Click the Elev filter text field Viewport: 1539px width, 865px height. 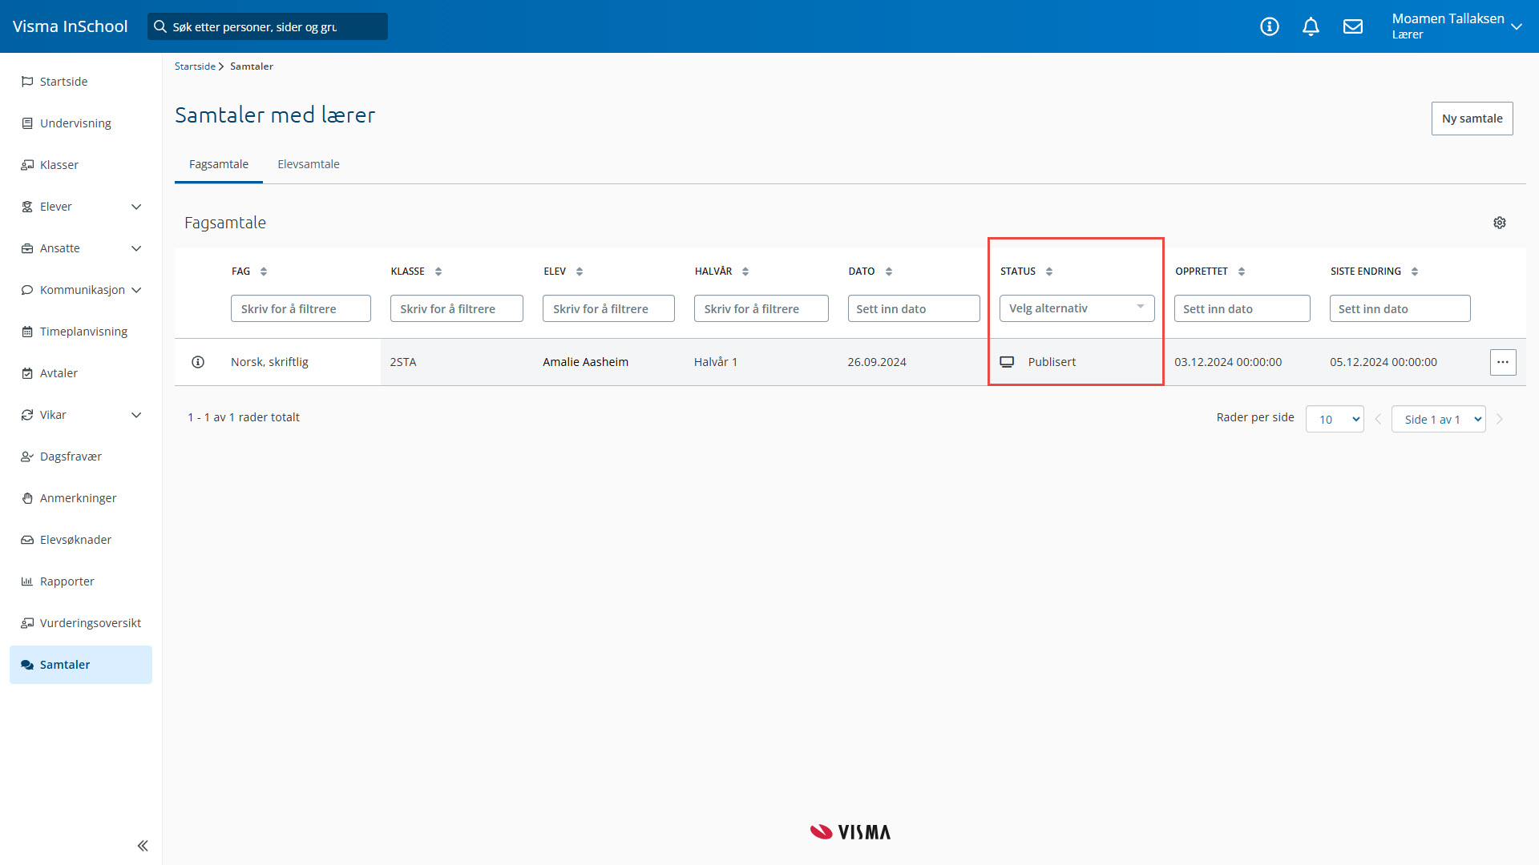(608, 308)
